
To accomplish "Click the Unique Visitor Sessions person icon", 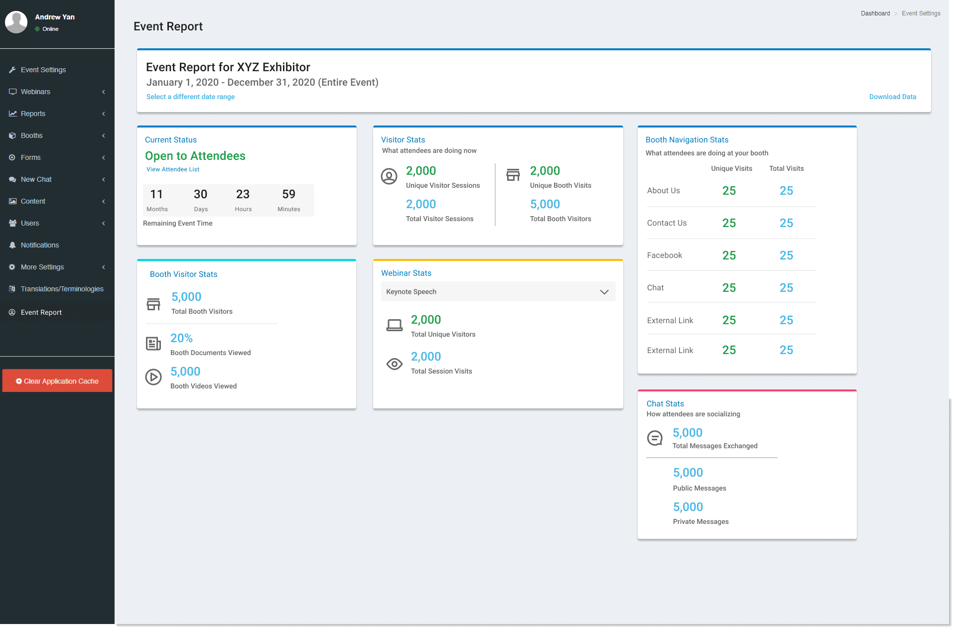I will [x=389, y=176].
